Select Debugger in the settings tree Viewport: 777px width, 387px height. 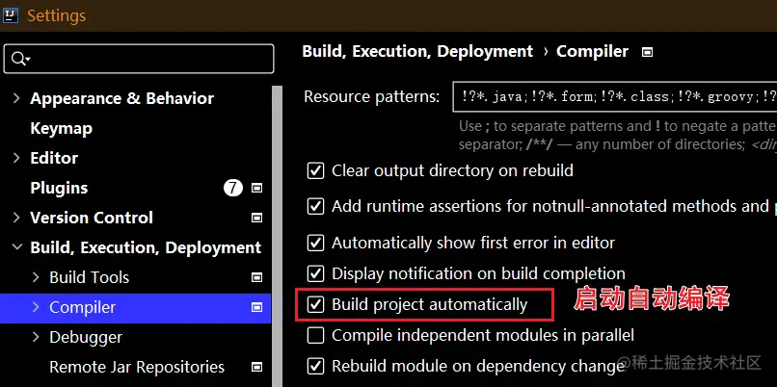click(x=86, y=337)
